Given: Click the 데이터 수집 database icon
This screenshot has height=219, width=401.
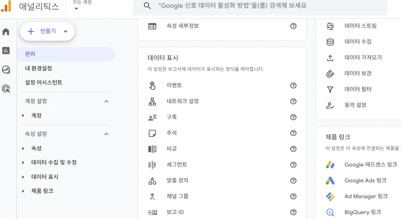Looking at the screenshot, I should 330,42.
